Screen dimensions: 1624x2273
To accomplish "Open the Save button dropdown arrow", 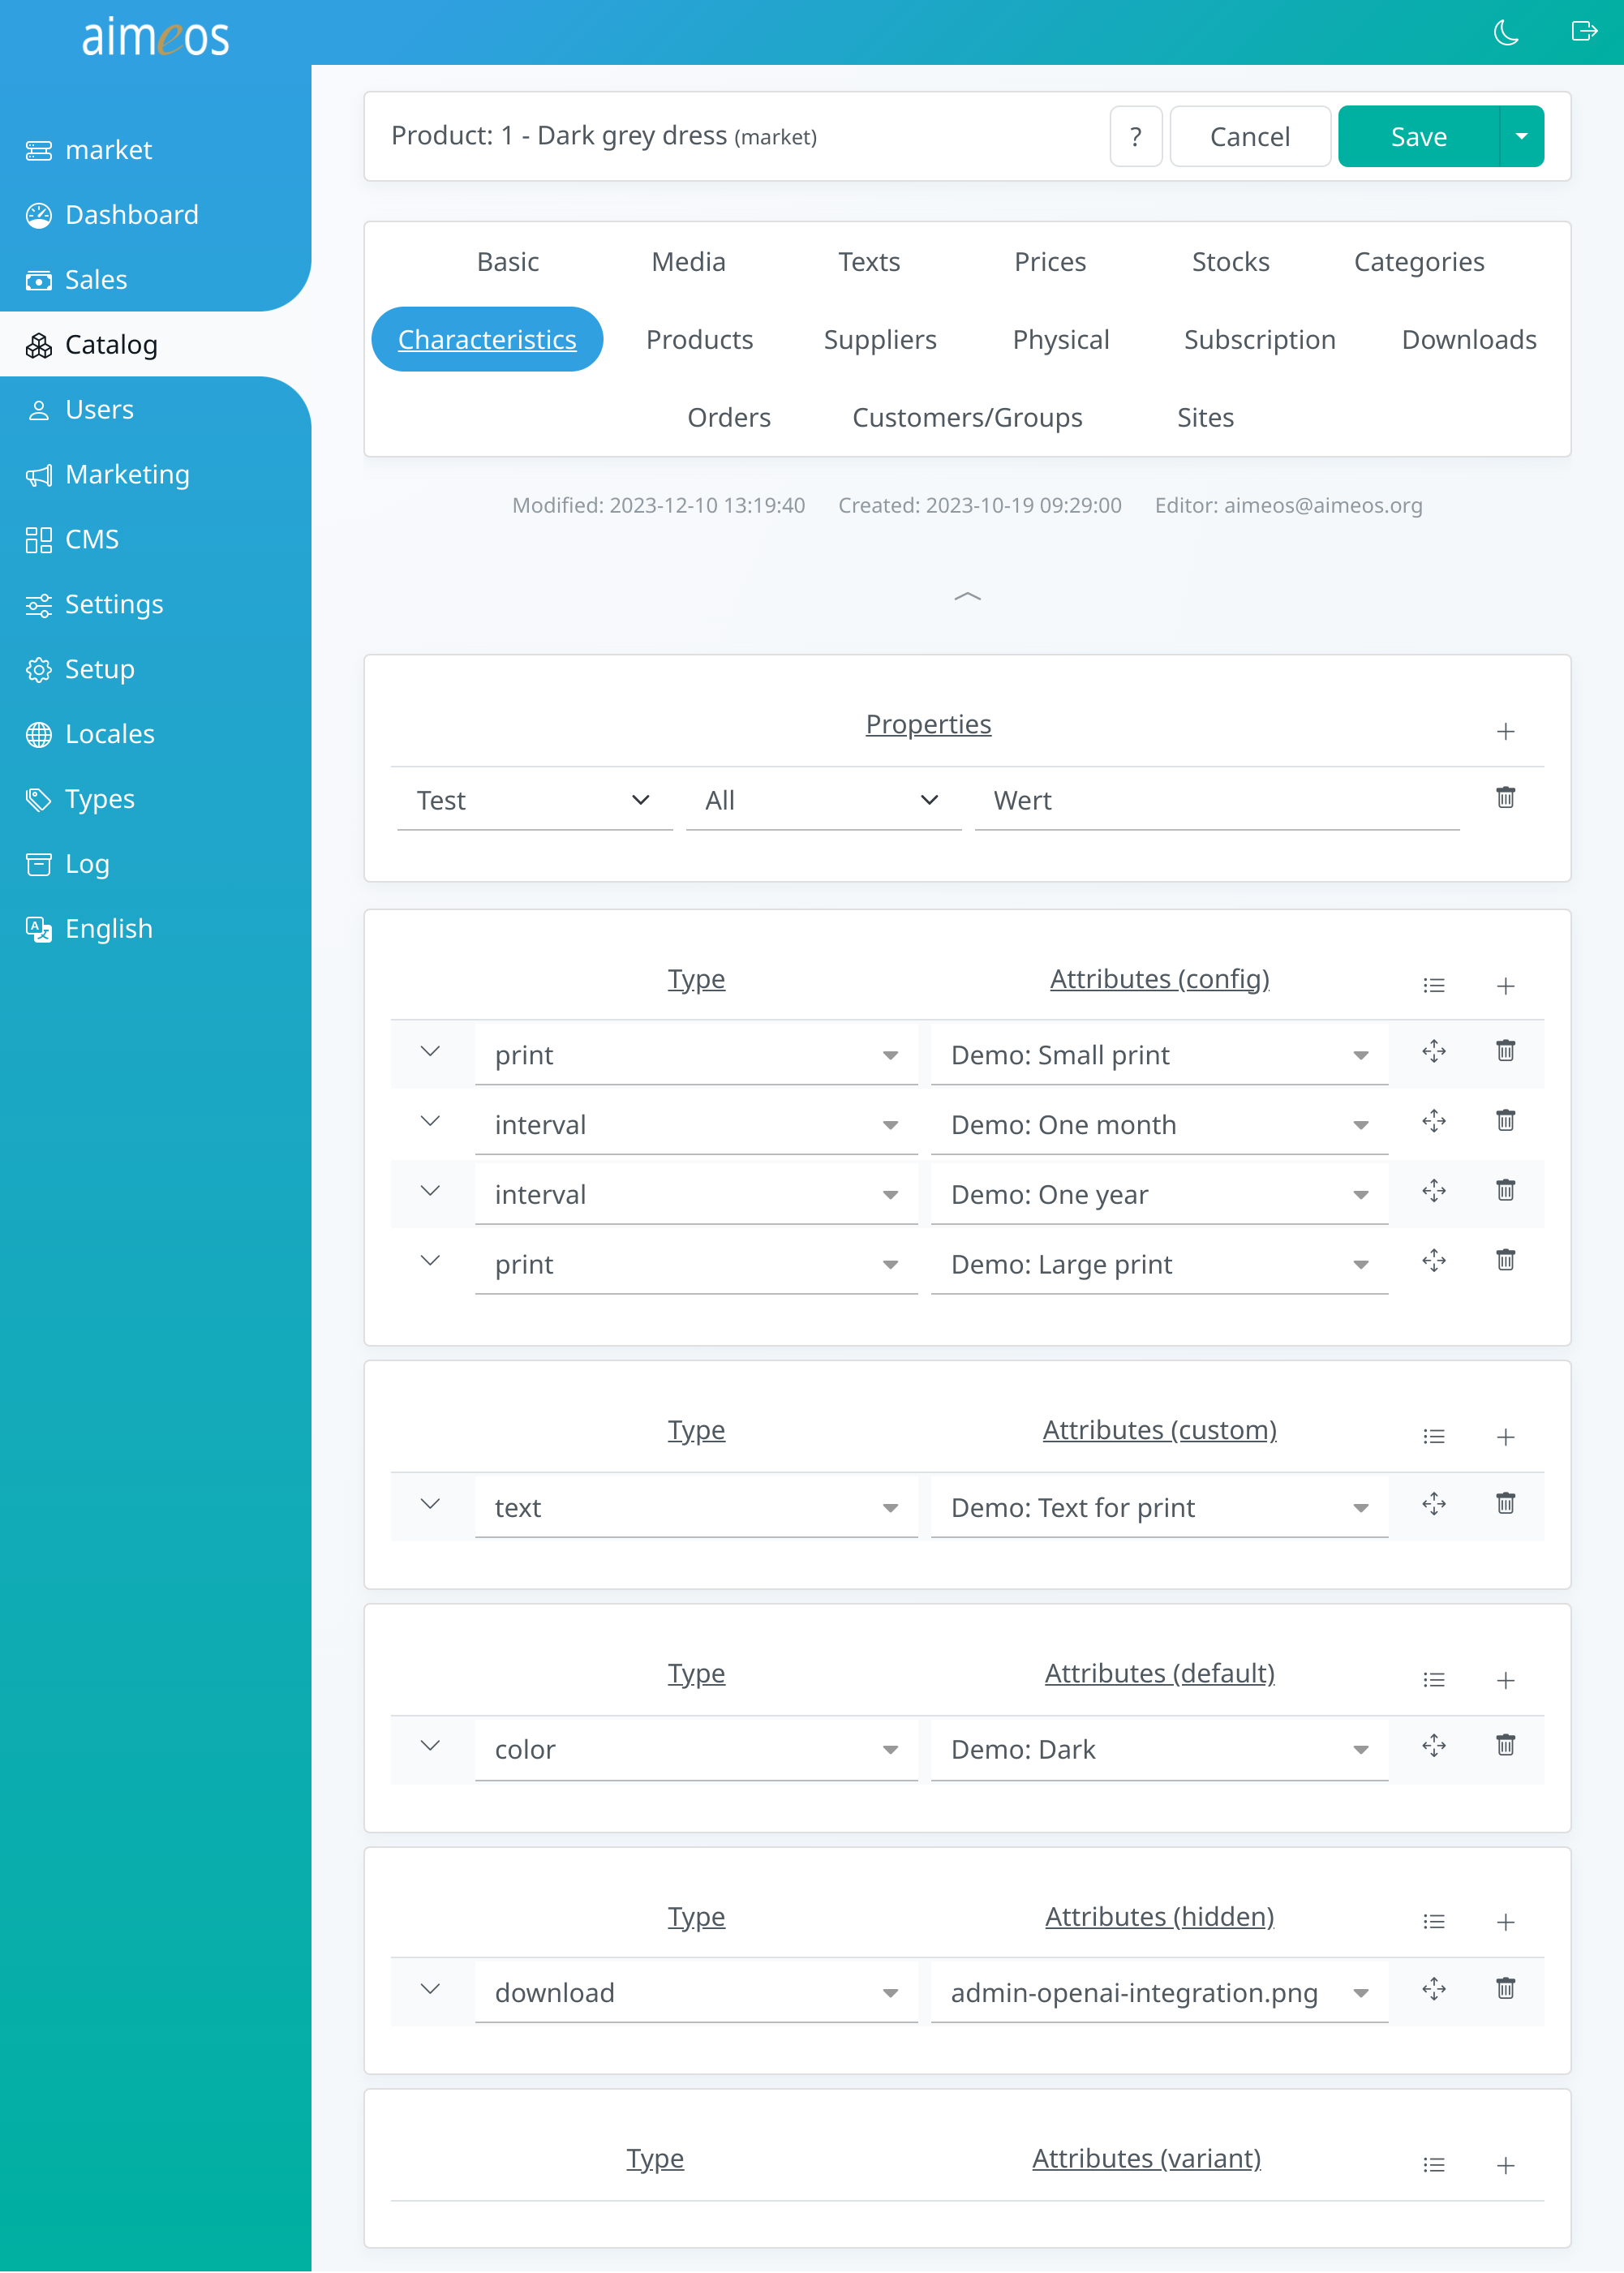I will point(1521,136).
